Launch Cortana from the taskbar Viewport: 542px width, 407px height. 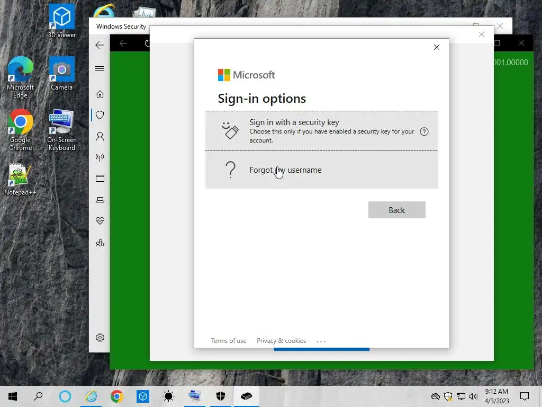click(65, 396)
